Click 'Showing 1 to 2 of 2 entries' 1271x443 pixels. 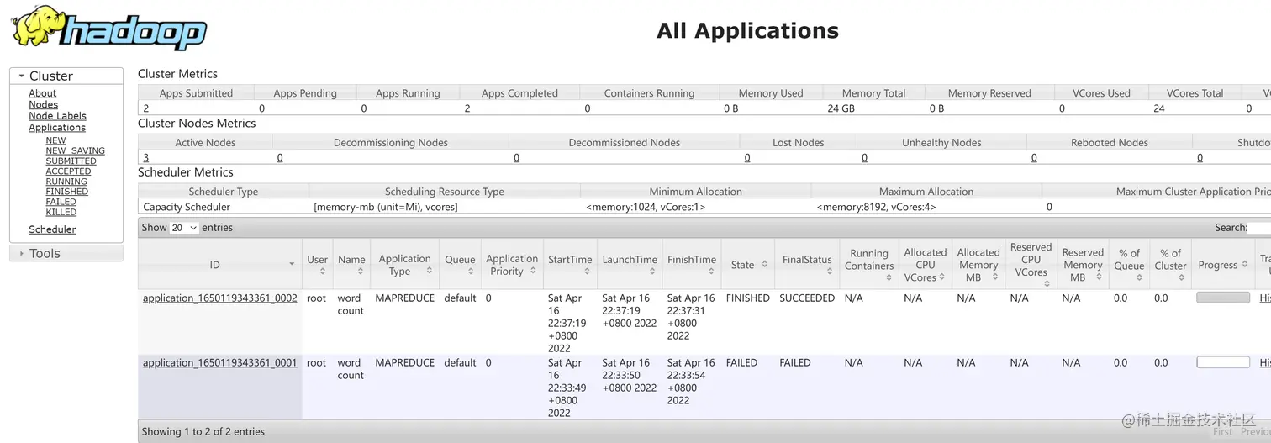(203, 431)
